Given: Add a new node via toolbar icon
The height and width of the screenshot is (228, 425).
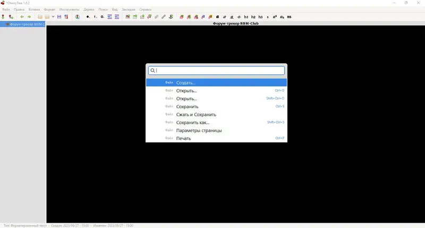Looking at the screenshot, I should 3,17.
